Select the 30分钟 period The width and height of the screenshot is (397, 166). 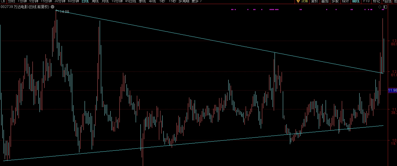pyautogui.click(x=60, y=1)
